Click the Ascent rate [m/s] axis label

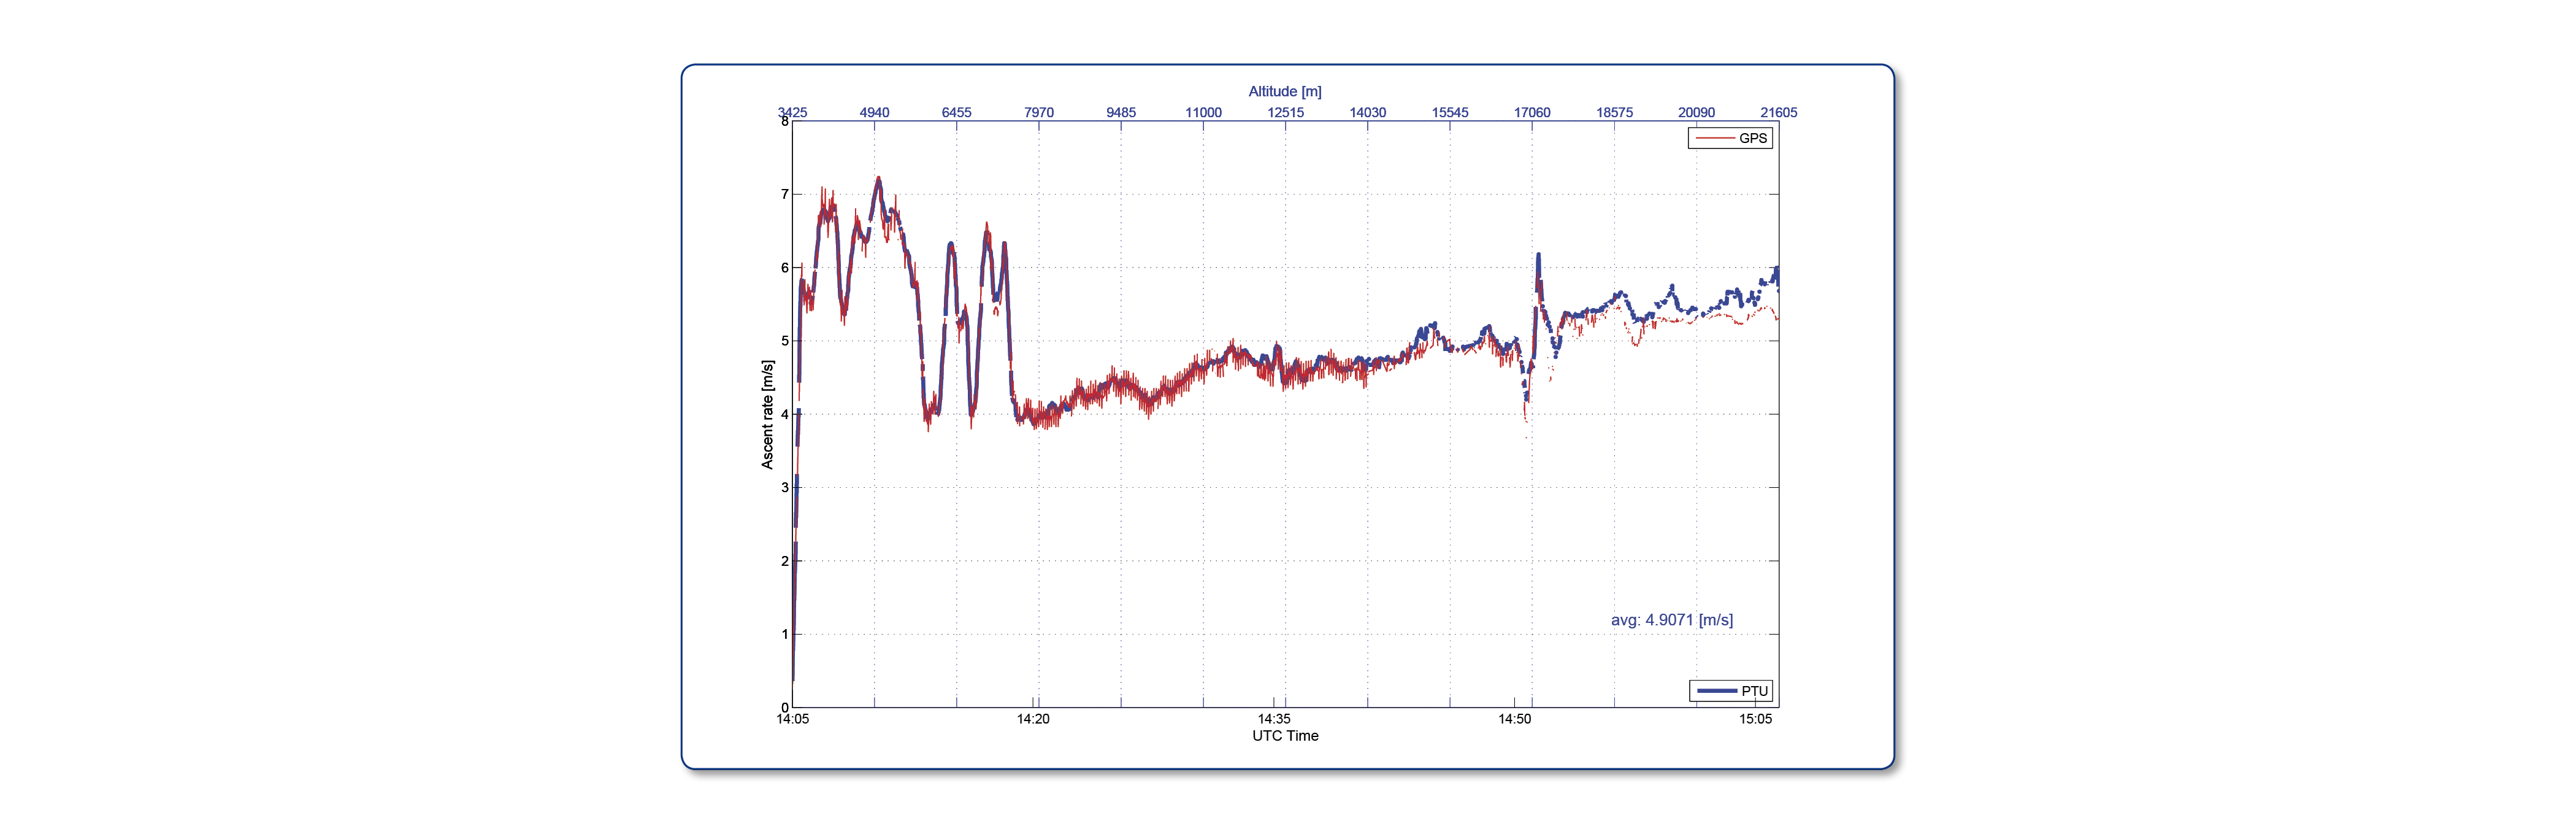(x=767, y=414)
